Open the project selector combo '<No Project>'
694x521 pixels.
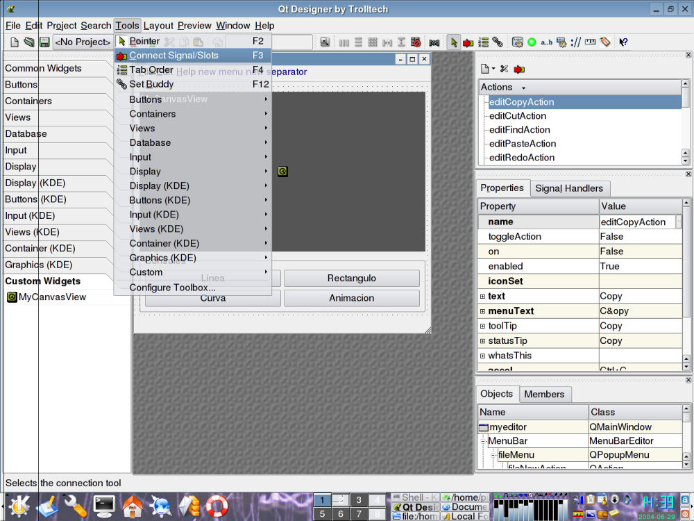(x=83, y=42)
